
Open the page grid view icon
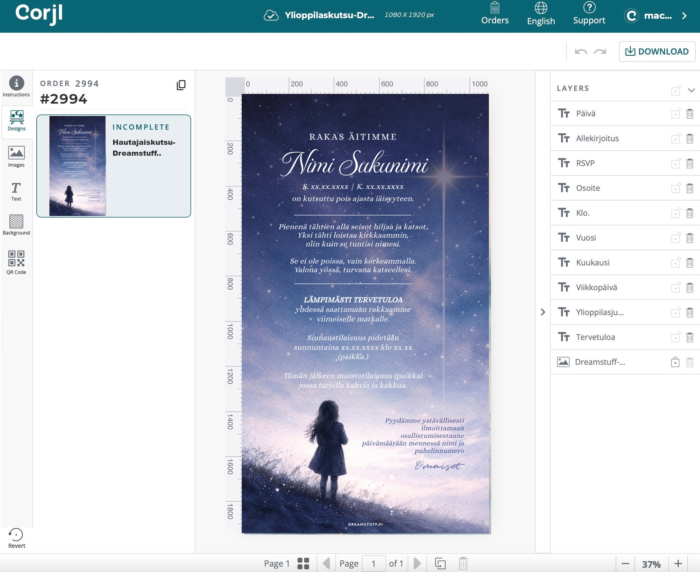click(303, 563)
